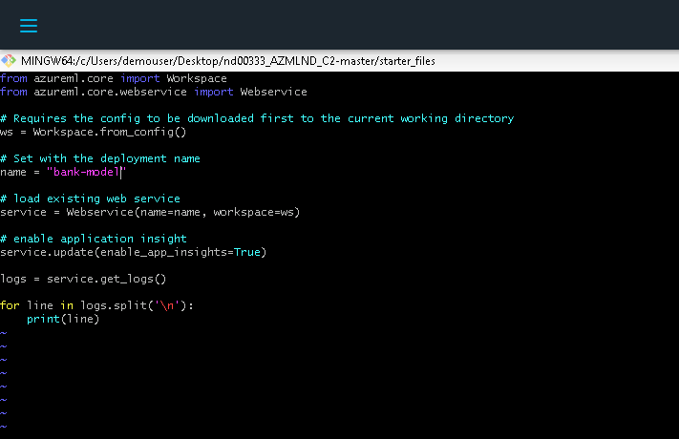Click the MINGW64 window title path

[228, 61]
